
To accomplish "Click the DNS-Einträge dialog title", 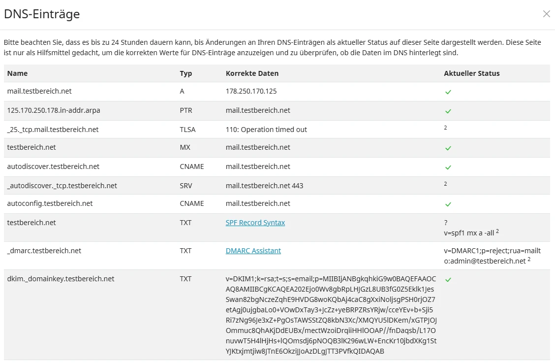I will coord(42,14).
